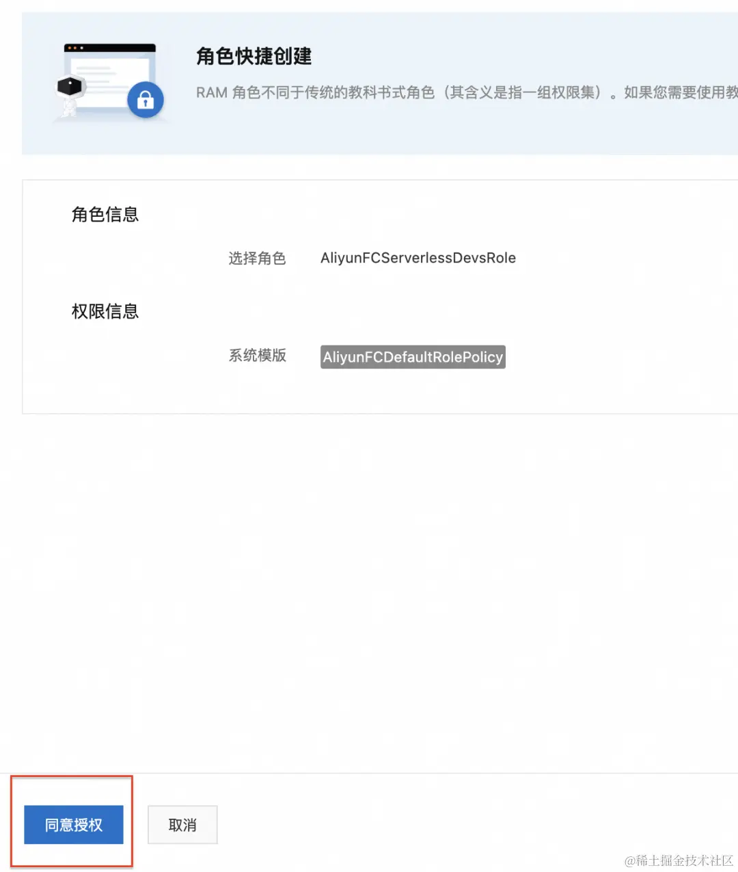Expand the 角色信息 section
Viewport: 738px width, 872px height.
pyautogui.click(x=104, y=214)
